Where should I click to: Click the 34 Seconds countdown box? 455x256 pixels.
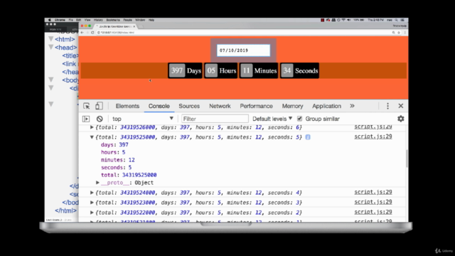point(299,70)
